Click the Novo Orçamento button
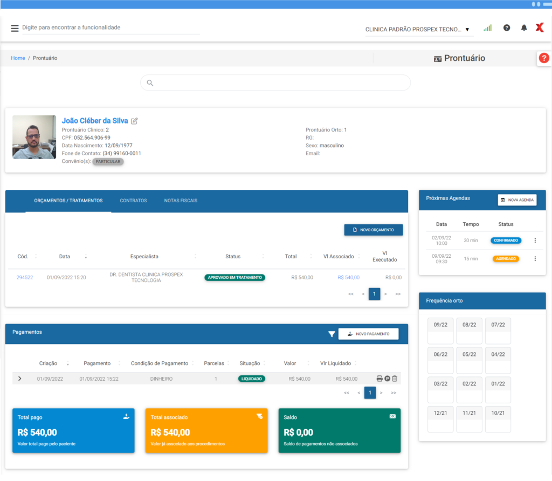Screen dimensions: 552x481 [x=373, y=230]
